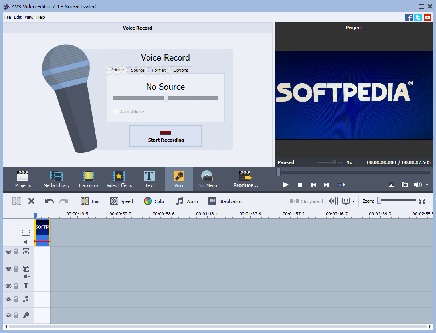The height and width of the screenshot is (333, 436).
Task: Click the zoom-to-fit timeline icon
Action: point(422,201)
